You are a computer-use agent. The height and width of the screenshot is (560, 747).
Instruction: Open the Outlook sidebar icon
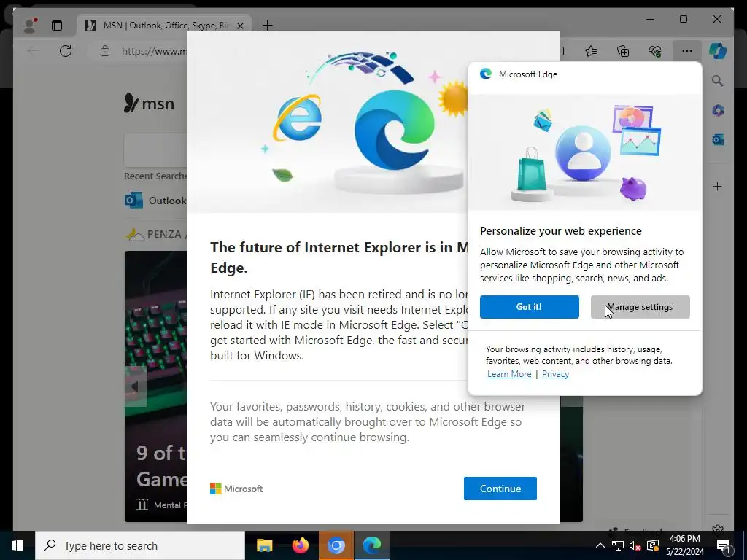tap(718, 139)
